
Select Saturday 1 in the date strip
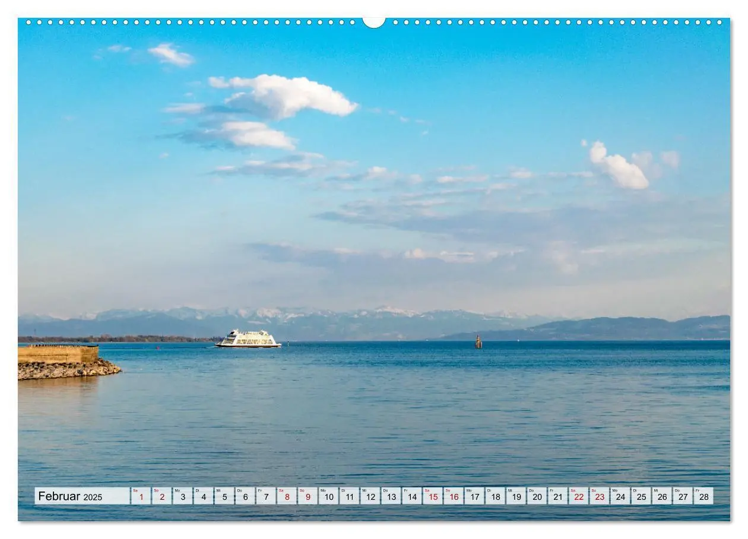coord(141,496)
